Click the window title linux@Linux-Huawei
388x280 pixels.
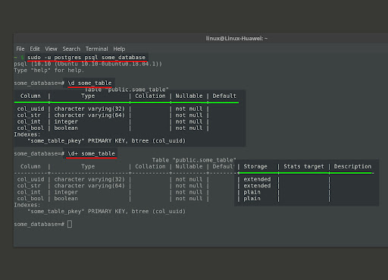pos(236,39)
